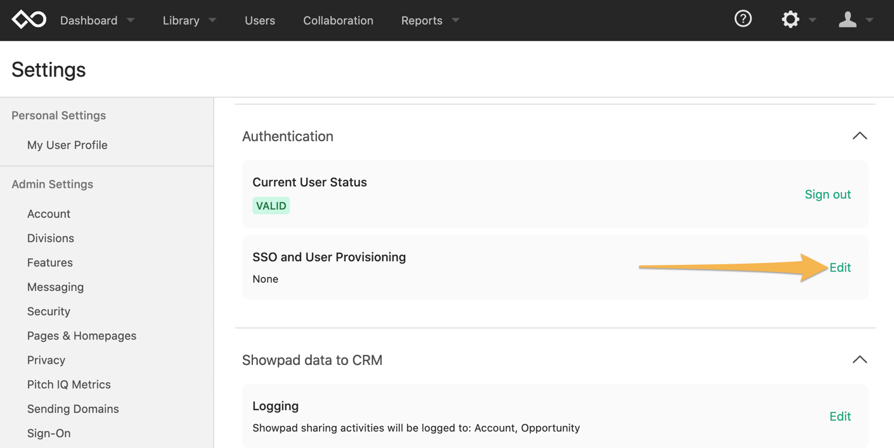The height and width of the screenshot is (448, 894).
Task: Open Pages & Homepages settings
Action: 82,336
